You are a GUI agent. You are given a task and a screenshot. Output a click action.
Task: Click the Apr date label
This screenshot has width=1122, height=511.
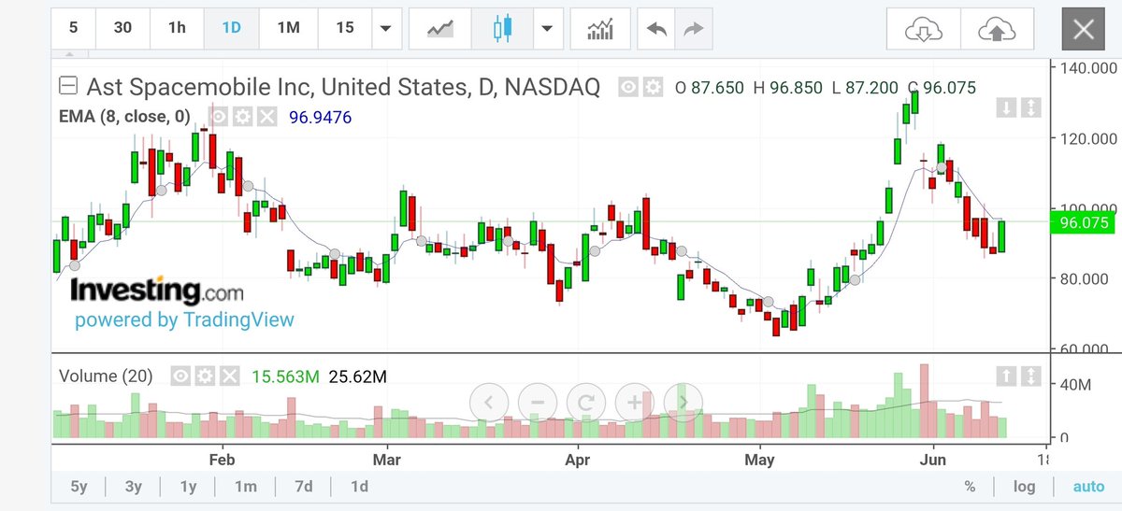click(577, 460)
